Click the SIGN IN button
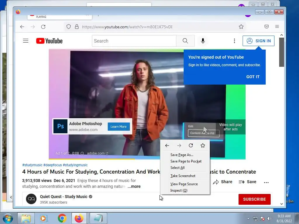Viewport: 299px width, 224px height. (258, 41)
